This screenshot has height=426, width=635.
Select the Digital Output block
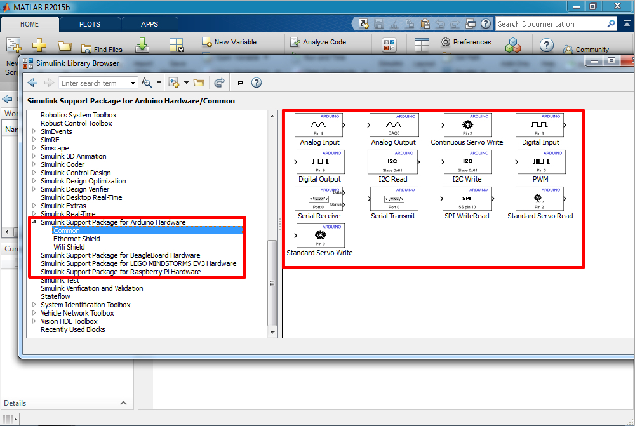click(x=320, y=162)
